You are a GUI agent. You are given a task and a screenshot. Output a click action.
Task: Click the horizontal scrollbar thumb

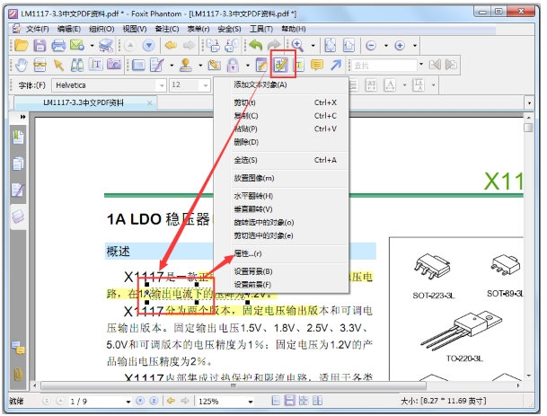coord(233,385)
